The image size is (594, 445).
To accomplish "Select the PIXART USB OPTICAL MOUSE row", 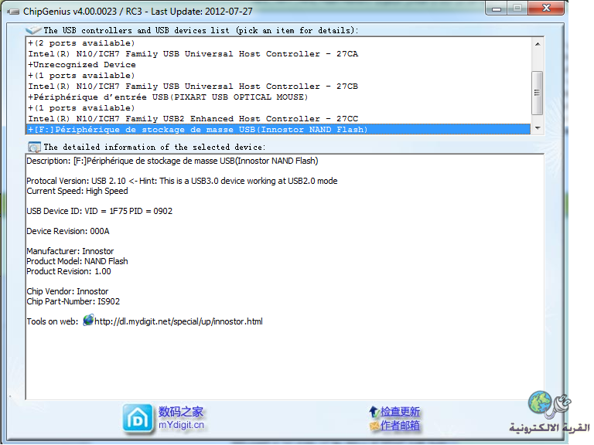I will [278, 97].
